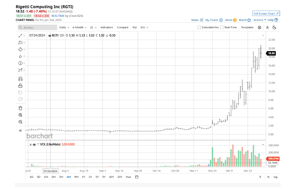Switch to dark mode with moon icon
Image resolution: width=292 pixels, height=187 pixels.
(x=274, y=28)
